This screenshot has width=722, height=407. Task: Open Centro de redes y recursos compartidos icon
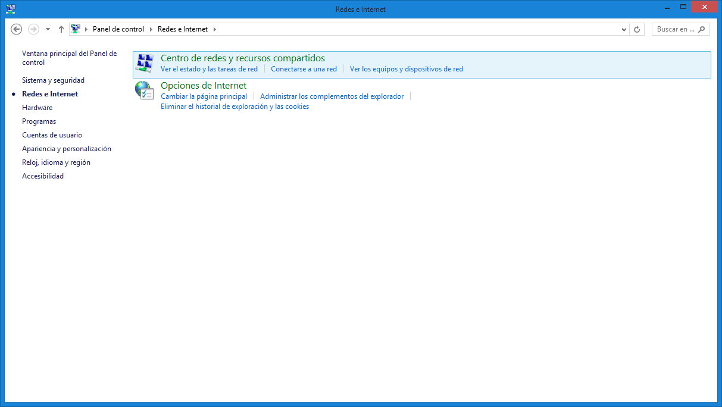pyautogui.click(x=145, y=63)
